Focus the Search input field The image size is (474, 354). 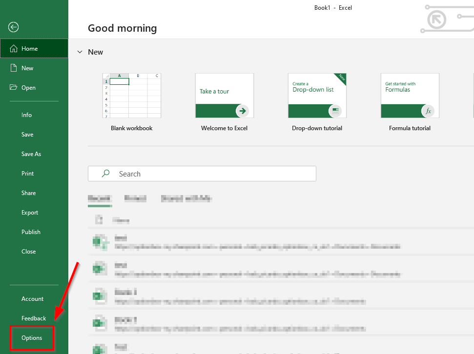click(202, 174)
